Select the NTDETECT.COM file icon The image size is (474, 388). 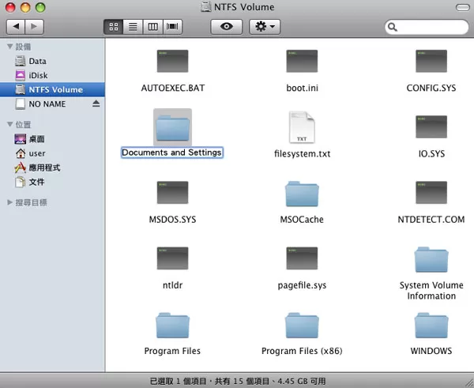click(x=431, y=192)
